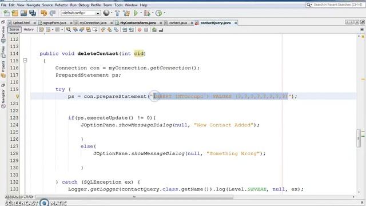Find next occurrence
This screenshot has width=366, height=206.
click(82, 30)
